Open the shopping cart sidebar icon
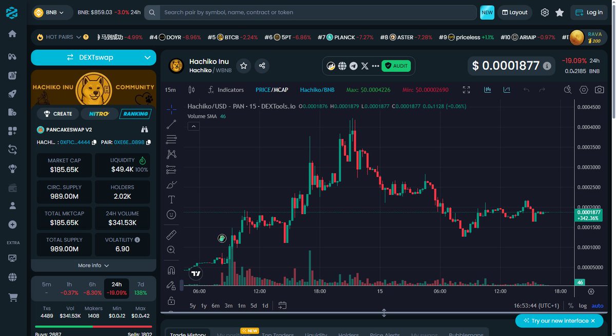Image resolution: width=616 pixels, height=336 pixels. [12, 298]
